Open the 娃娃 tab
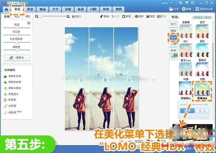 coord(106,9)
